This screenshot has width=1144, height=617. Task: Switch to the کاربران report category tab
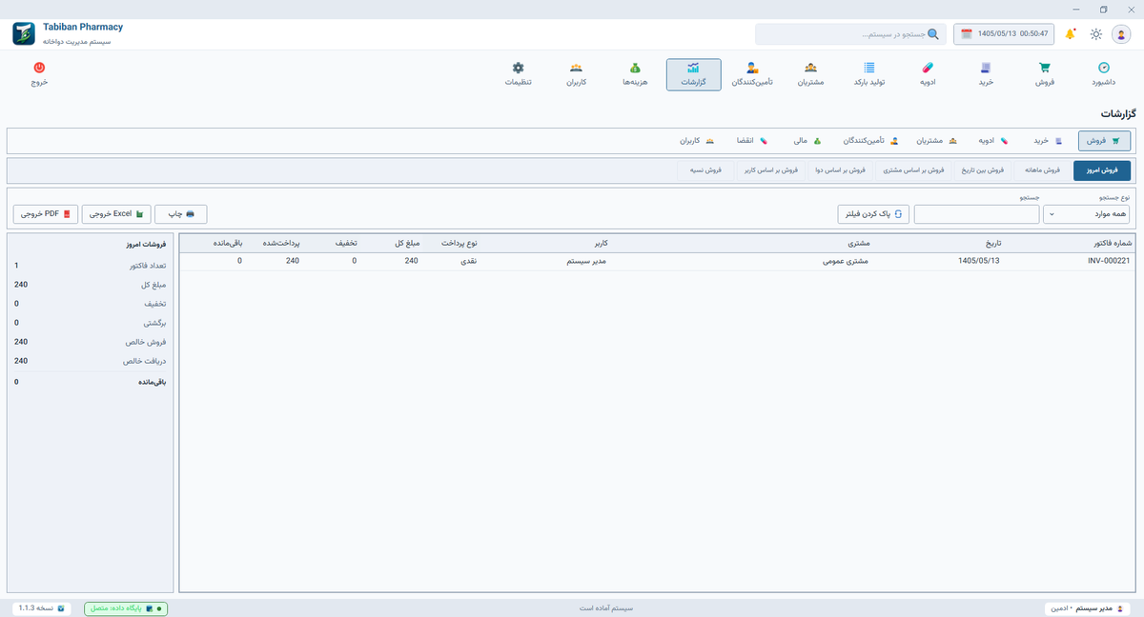(x=696, y=141)
